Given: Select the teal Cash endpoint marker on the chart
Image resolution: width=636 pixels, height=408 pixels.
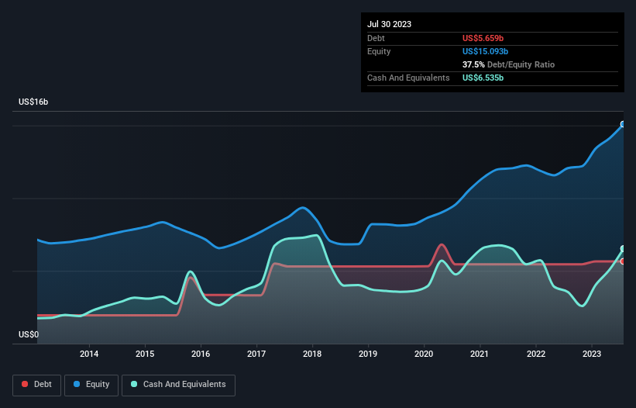Looking at the screenshot, I should pyautogui.click(x=623, y=248).
